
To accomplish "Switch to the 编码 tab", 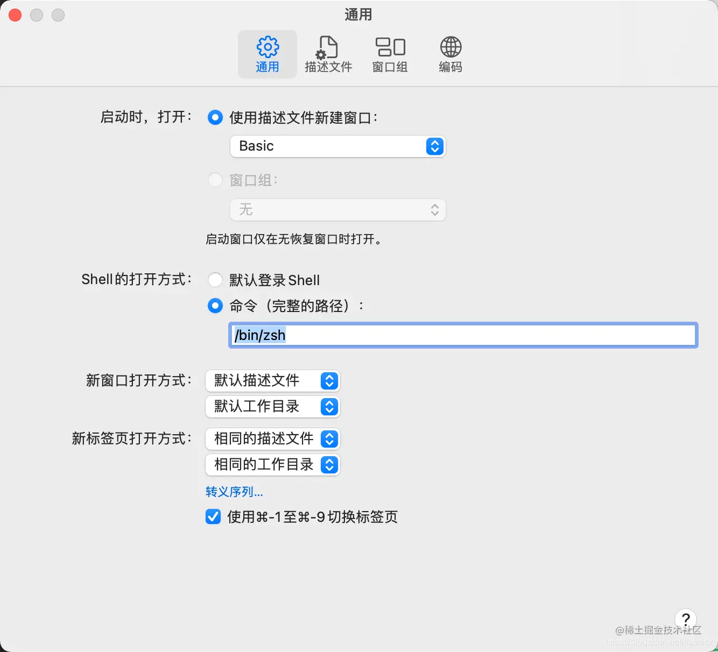I will (450, 54).
